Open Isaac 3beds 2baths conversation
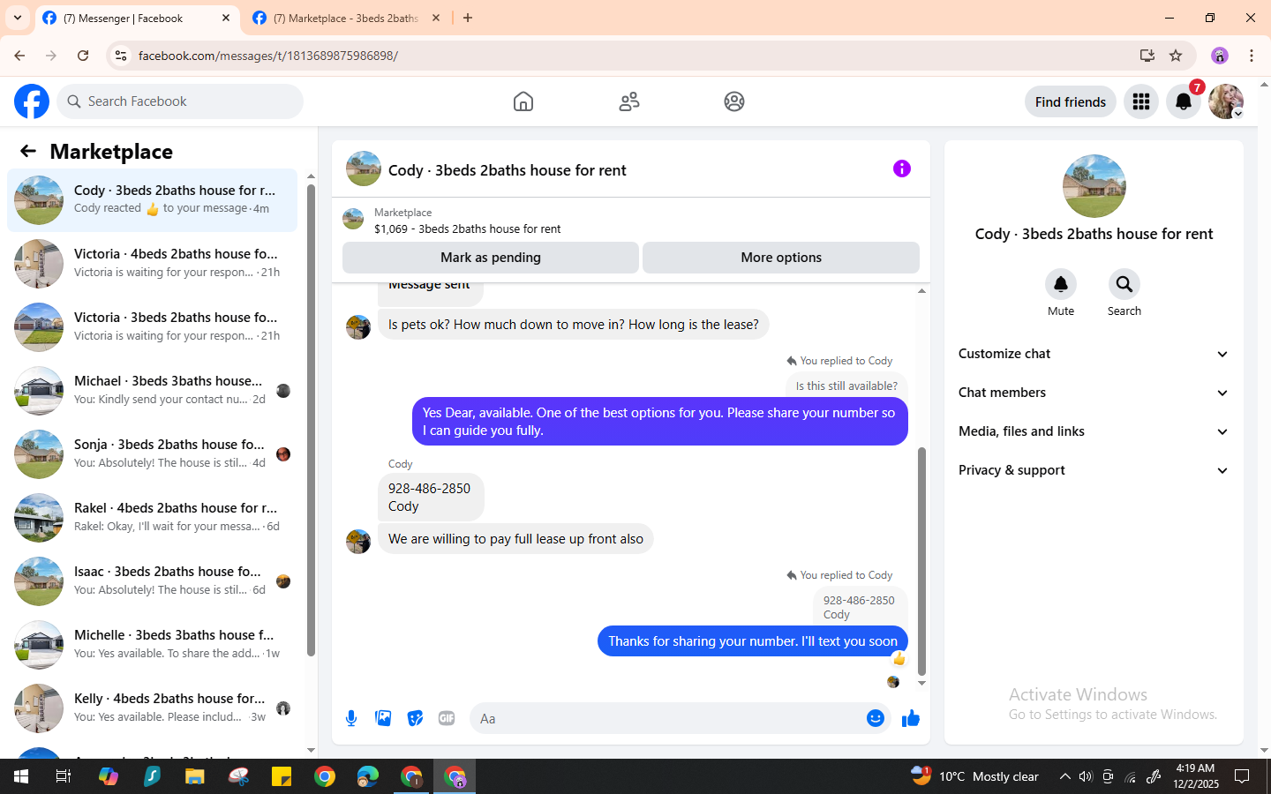1271x794 pixels. click(152, 581)
